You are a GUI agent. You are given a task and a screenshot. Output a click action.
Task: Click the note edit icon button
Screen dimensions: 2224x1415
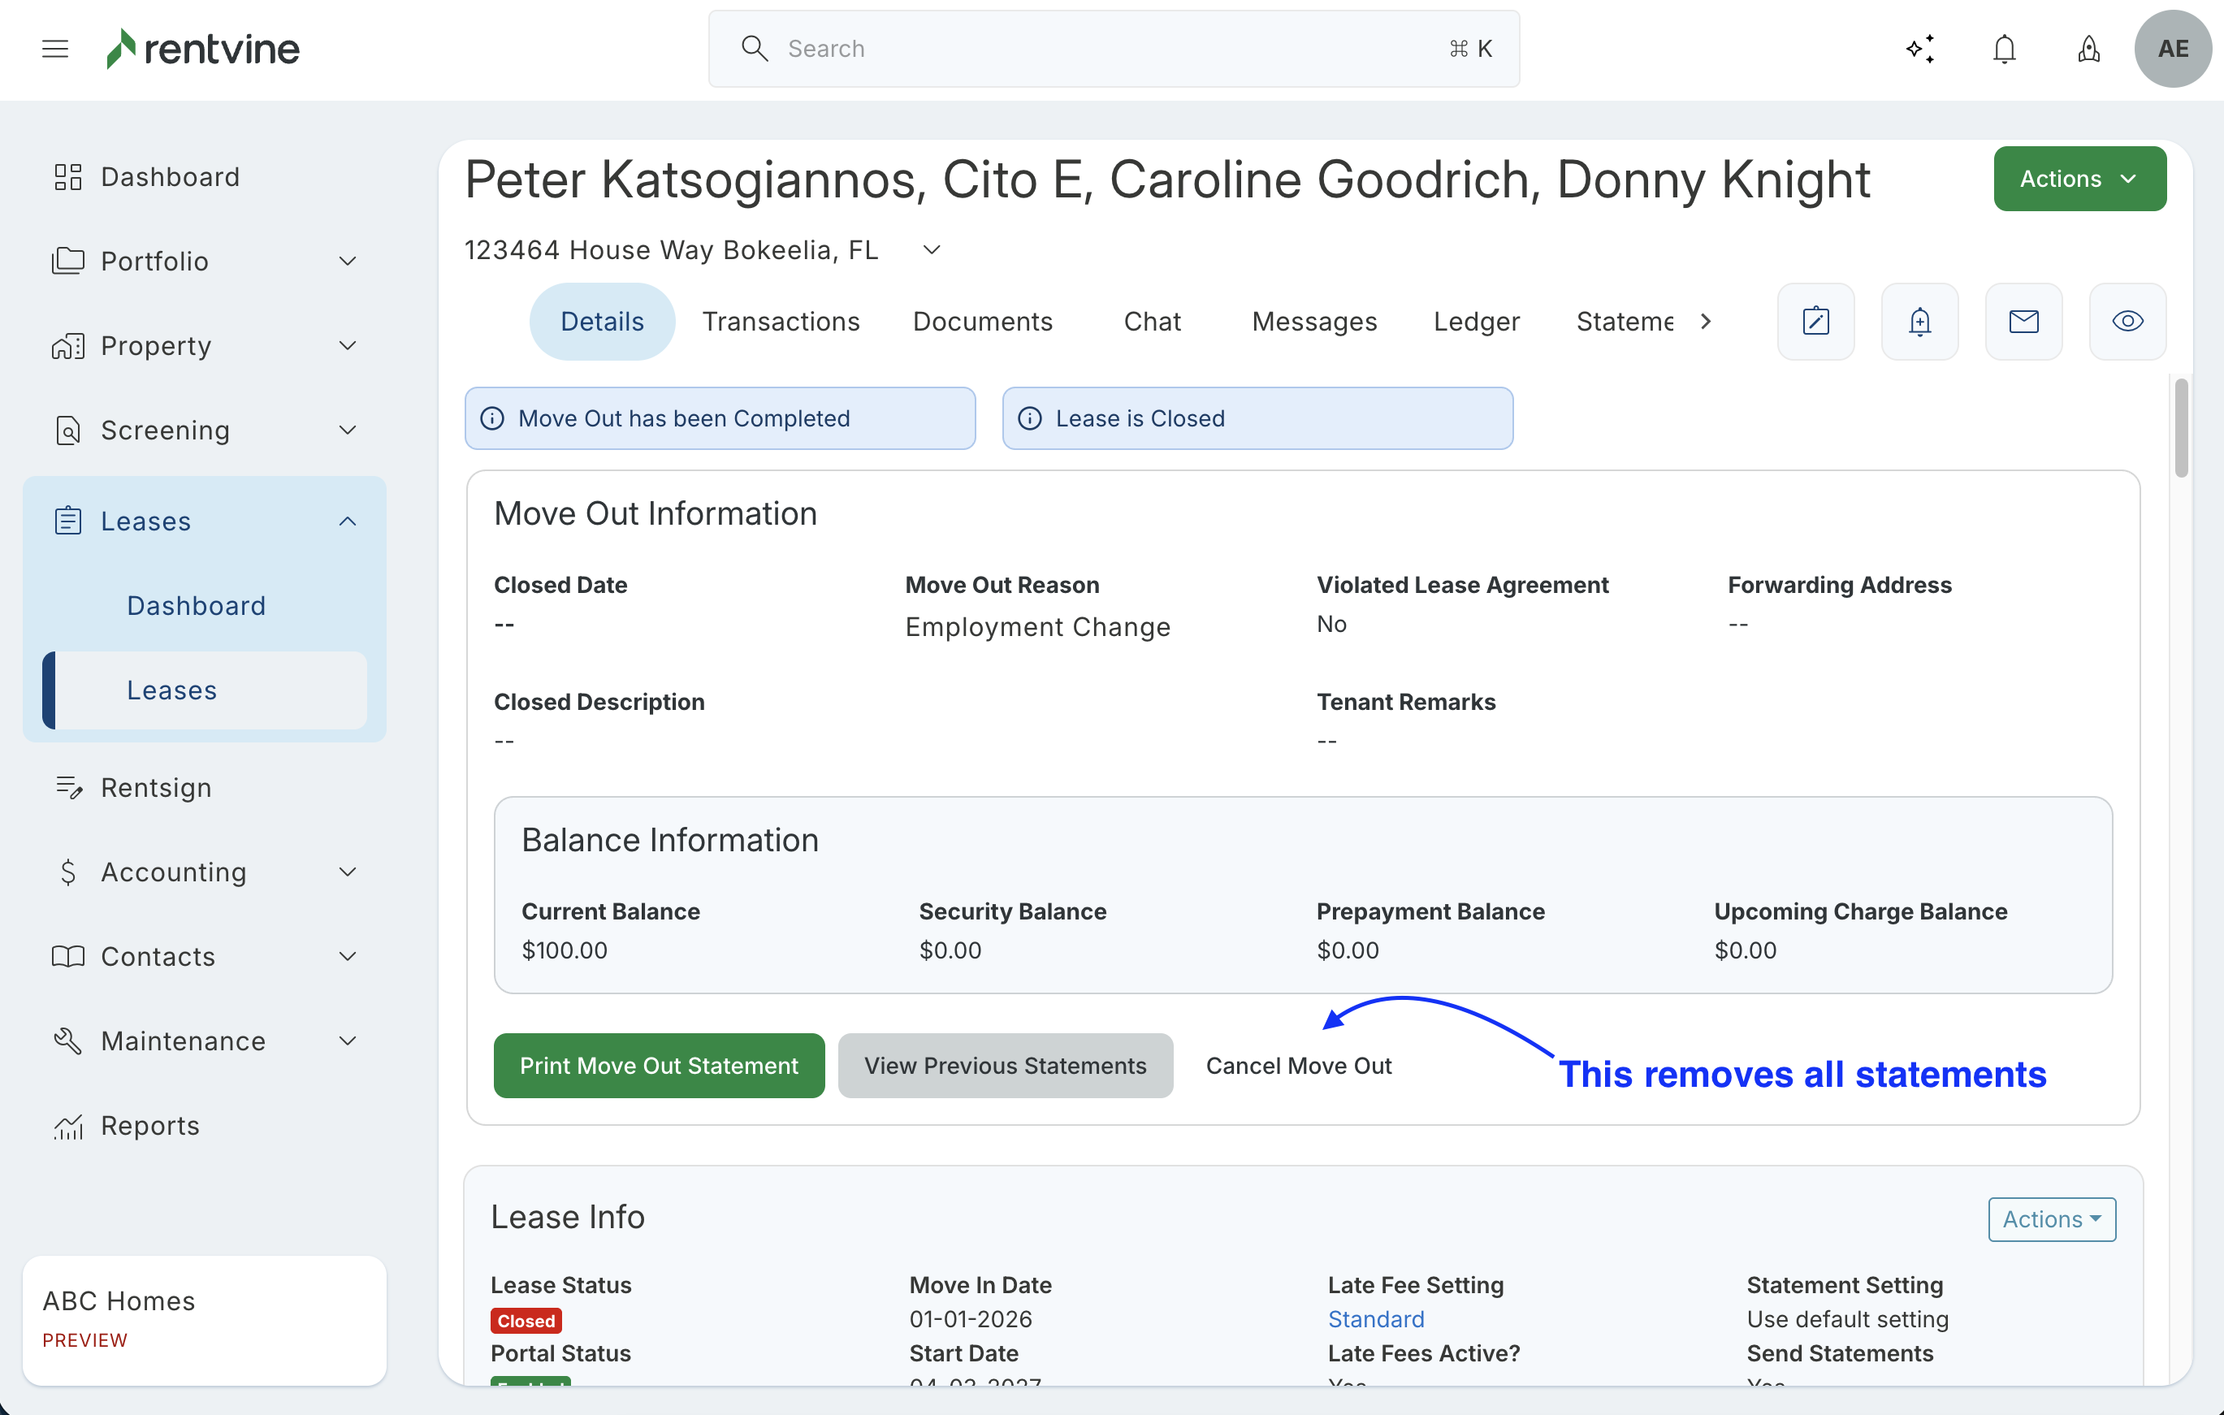1815,322
